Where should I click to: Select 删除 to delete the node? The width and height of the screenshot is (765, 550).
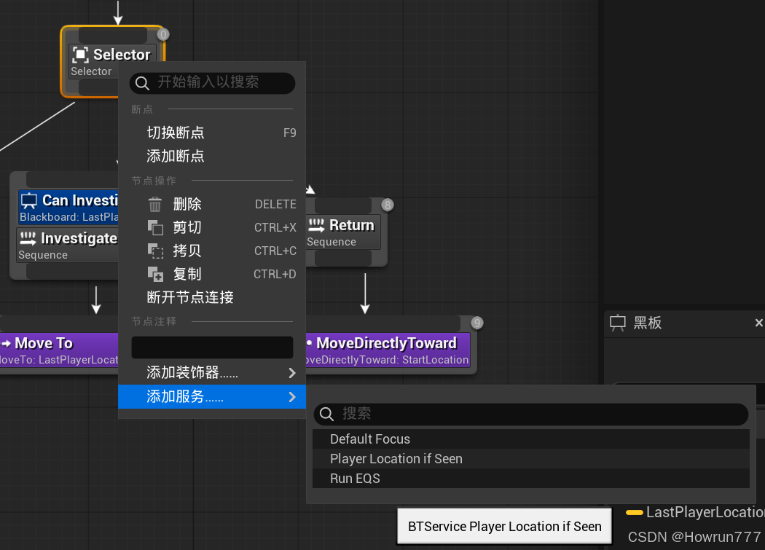(212, 204)
